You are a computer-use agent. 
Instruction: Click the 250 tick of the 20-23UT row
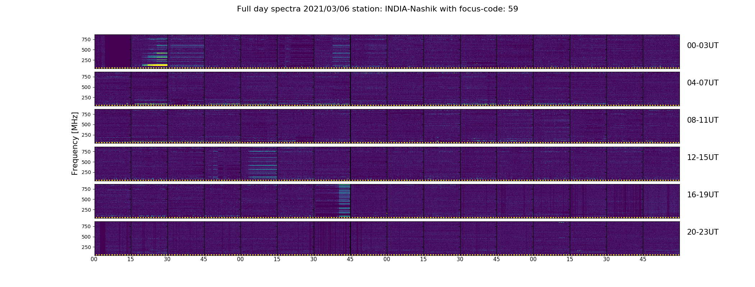86,247
